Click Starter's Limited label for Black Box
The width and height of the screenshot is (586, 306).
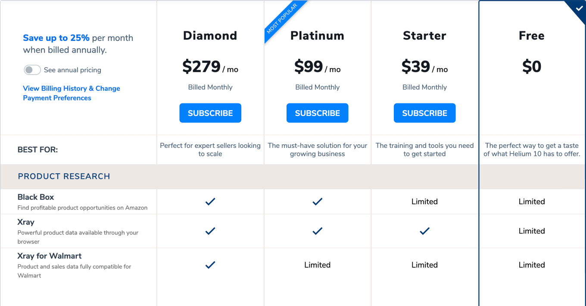click(x=424, y=201)
